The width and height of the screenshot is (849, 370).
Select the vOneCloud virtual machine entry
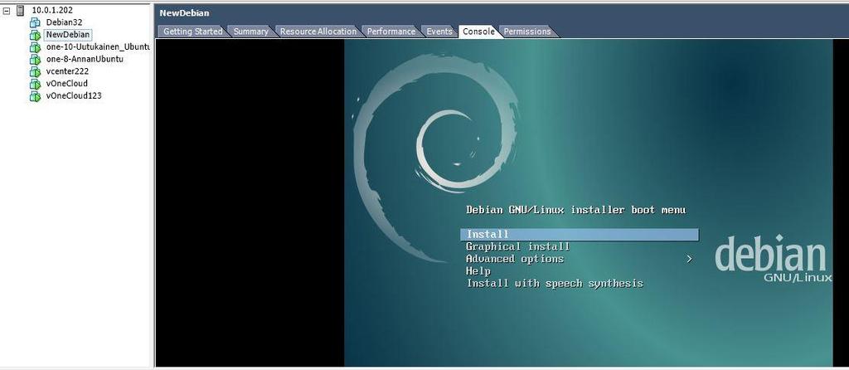pyautogui.click(x=66, y=84)
